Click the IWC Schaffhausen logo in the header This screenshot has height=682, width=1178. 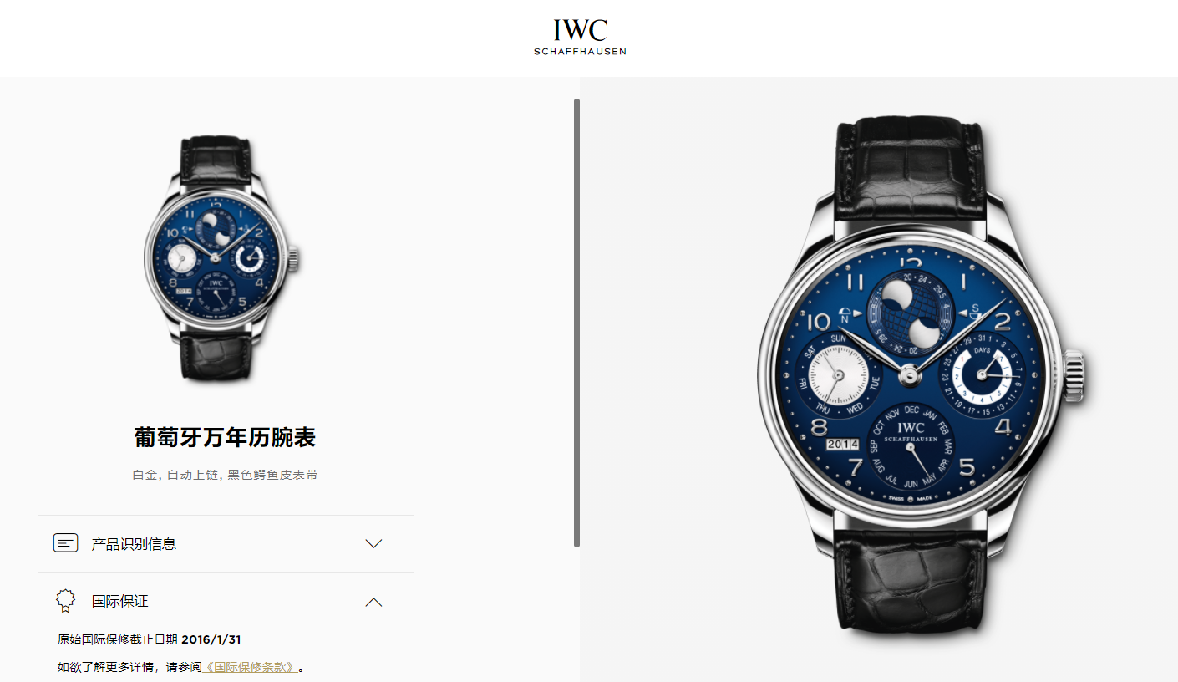(x=580, y=37)
